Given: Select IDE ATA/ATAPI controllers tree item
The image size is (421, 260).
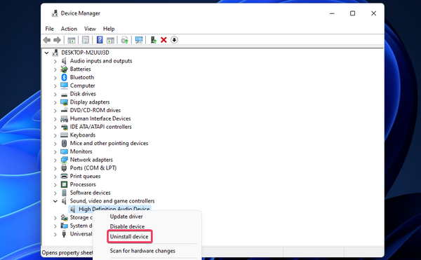Looking at the screenshot, I should [100, 127].
